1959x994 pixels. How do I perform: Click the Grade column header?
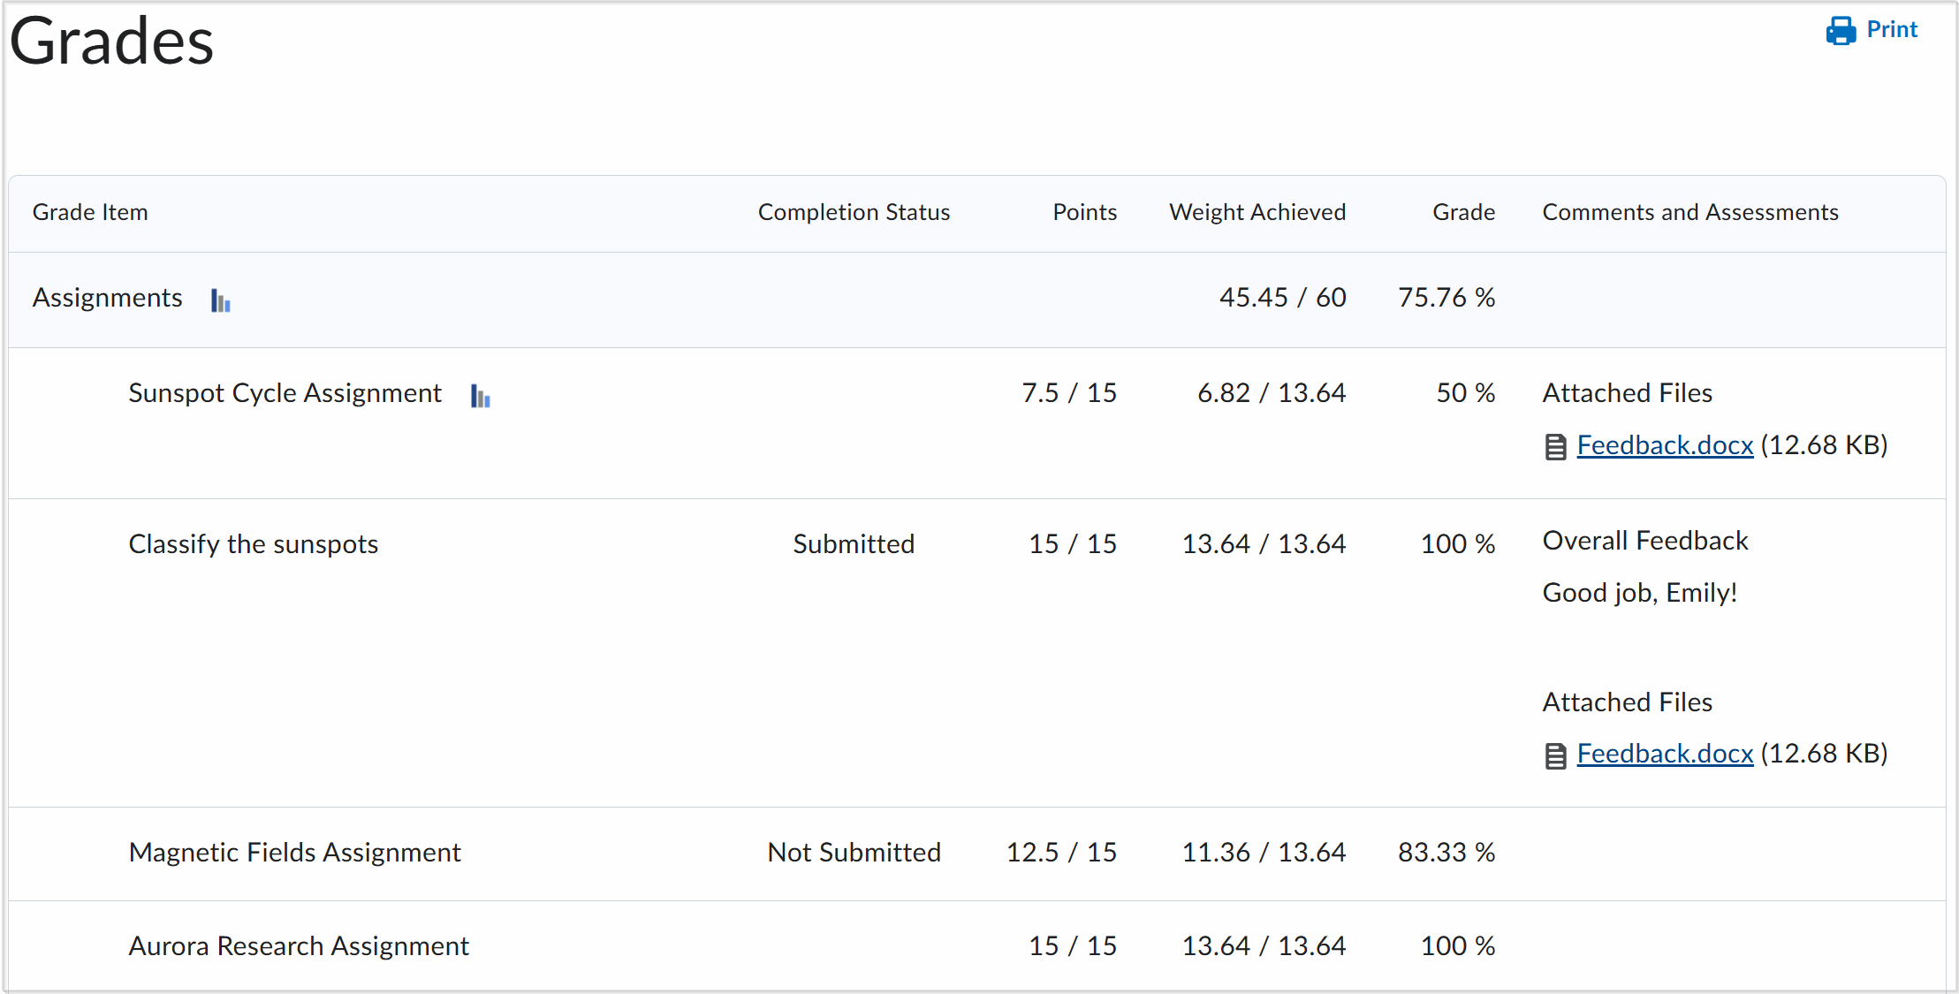[1463, 212]
